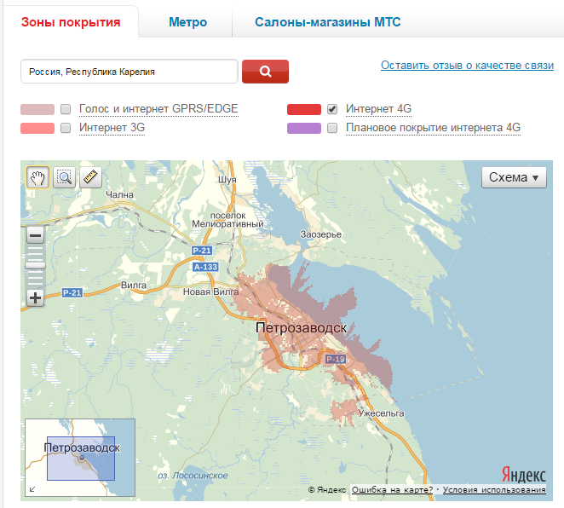Click the Yandex logo on the map

[x=524, y=475]
